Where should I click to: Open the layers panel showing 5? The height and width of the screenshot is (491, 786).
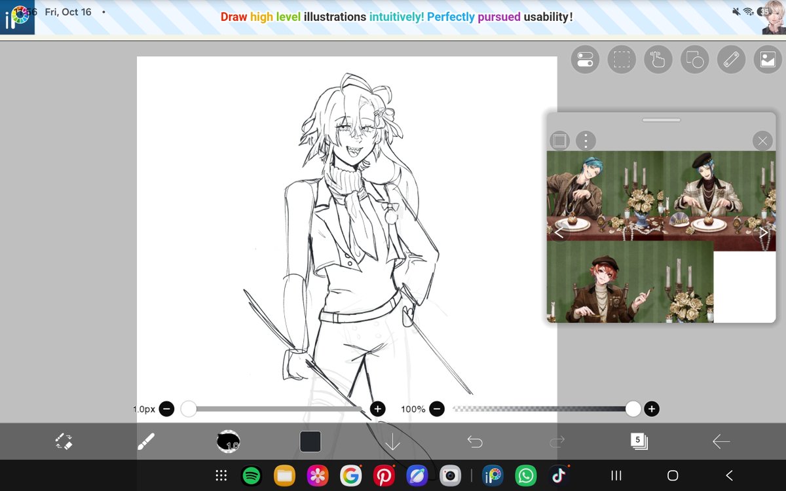639,441
